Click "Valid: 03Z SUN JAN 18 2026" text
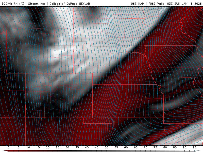The image size is (203, 152). tap(179, 4)
